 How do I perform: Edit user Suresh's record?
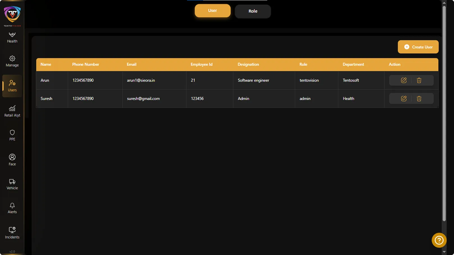pyautogui.click(x=403, y=98)
